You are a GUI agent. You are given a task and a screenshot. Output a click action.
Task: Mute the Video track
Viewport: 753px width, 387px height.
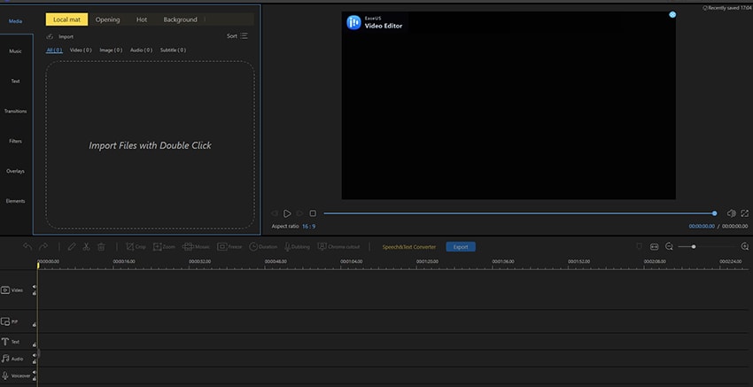coord(35,287)
